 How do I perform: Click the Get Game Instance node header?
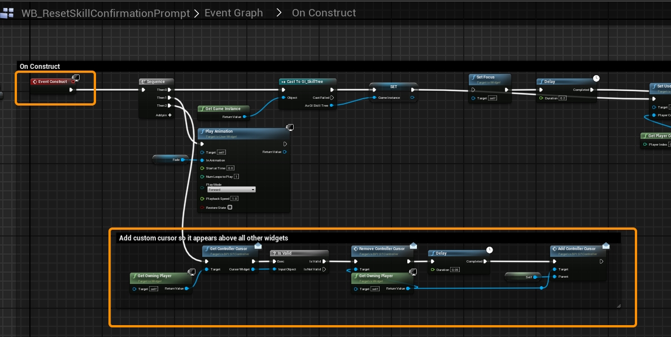coord(223,108)
